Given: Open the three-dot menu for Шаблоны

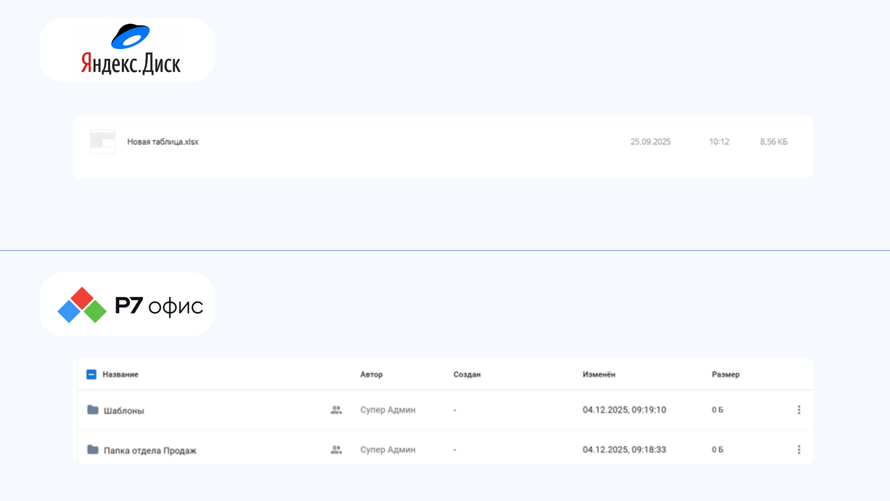Looking at the screenshot, I should click(x=799, y=410).
